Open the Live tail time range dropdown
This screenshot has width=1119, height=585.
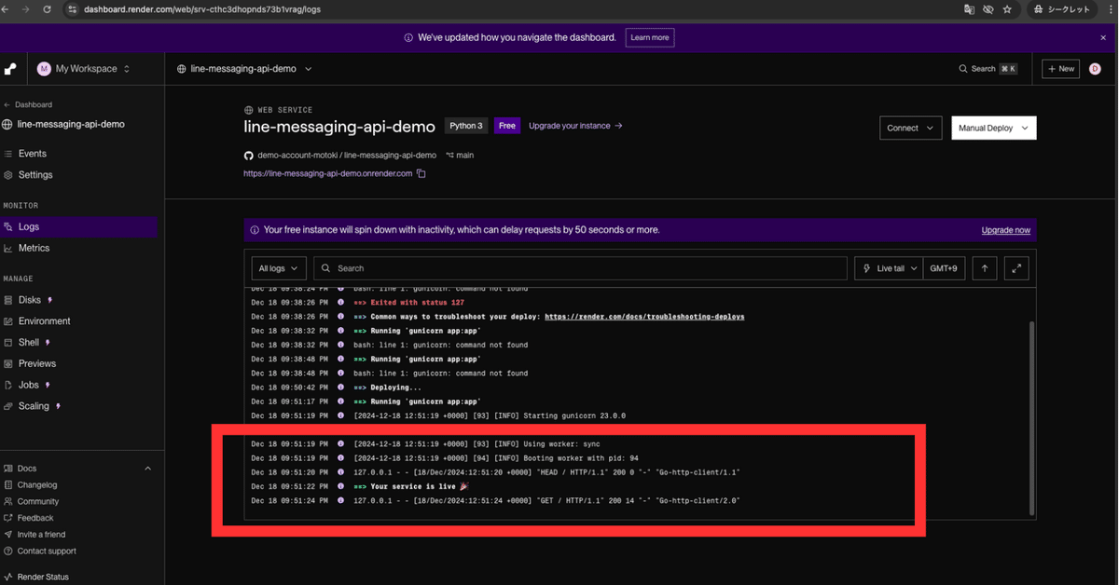click(x=889, y=268)
